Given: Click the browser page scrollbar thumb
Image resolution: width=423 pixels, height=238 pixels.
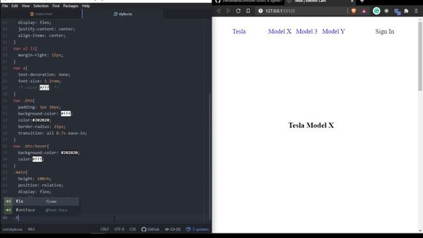Looking at the screenshot, I should tap(420, 56).
